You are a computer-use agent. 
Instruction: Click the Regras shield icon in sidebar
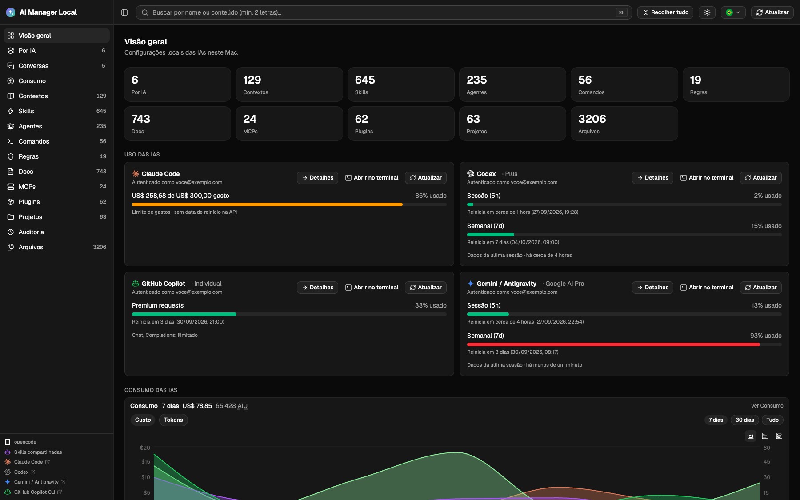11,156
